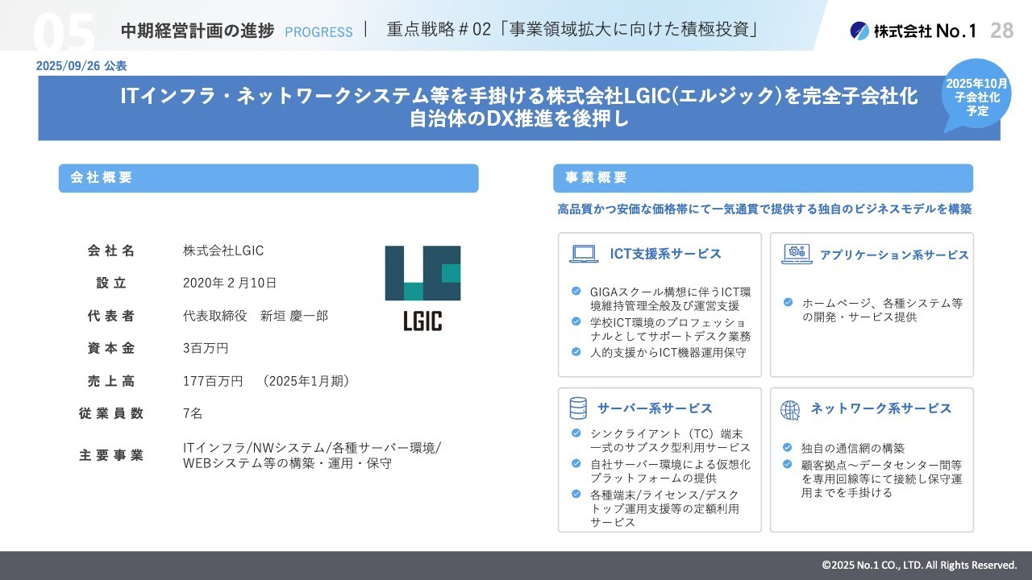Click the blue headline banner about LGIC
1032x580 pixels.
point(518,108)
